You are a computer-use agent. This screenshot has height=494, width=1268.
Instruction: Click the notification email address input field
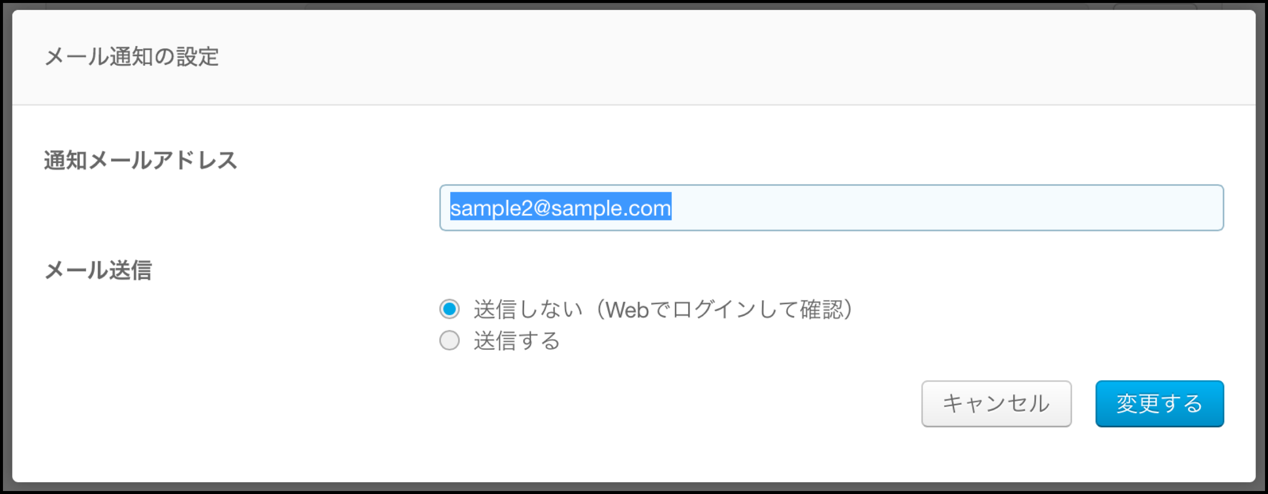pyautogui.click(x=831, y=208)
